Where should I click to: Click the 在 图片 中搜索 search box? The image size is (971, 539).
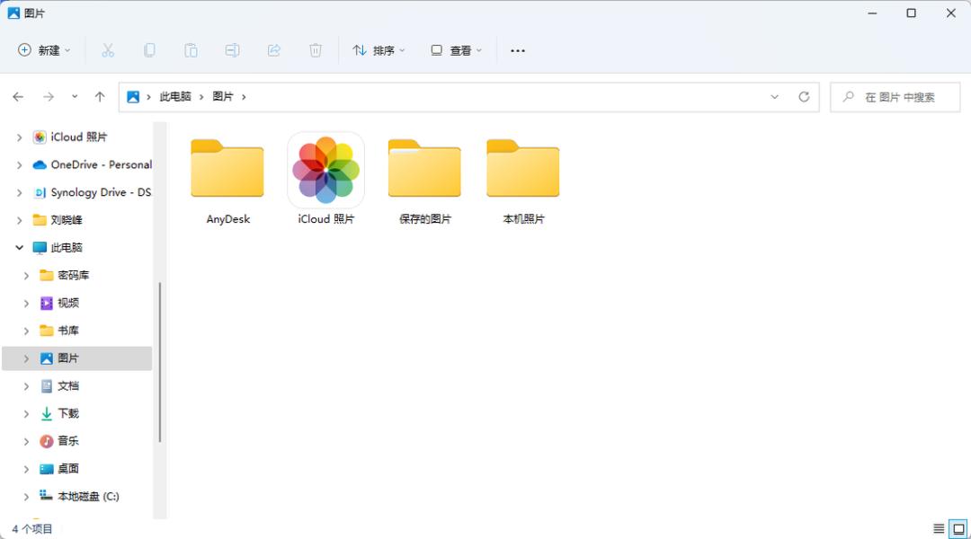click(895, 97)
